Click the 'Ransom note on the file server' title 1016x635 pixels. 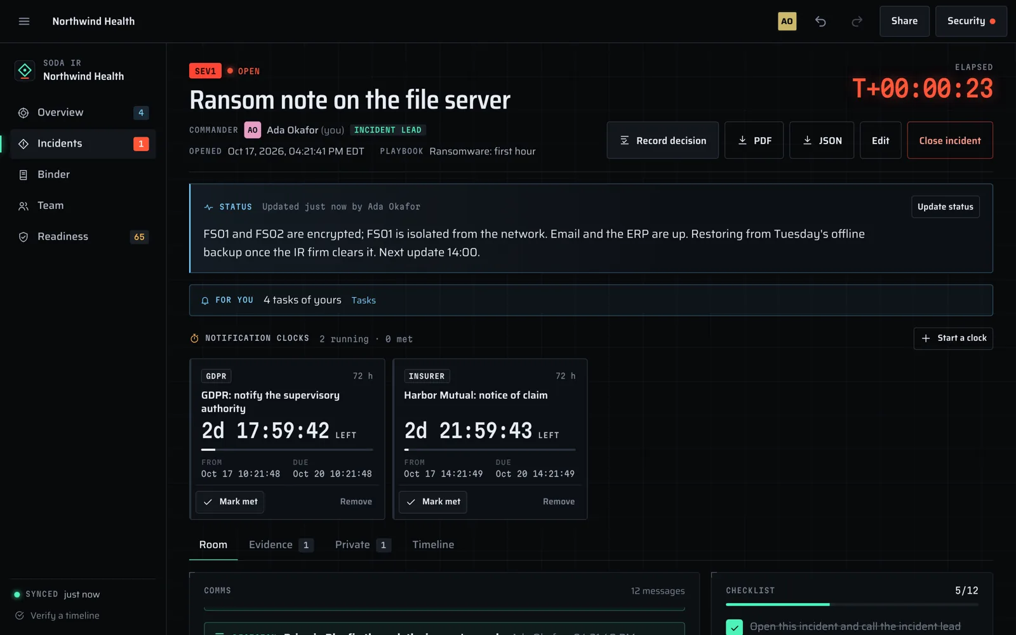350,100
